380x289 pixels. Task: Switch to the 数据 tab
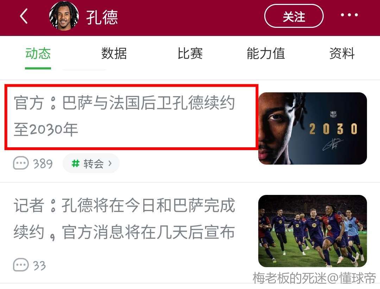click(114, 53)
